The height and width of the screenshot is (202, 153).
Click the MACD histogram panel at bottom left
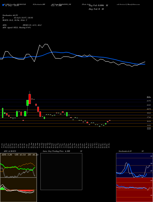pyautogui.click(x=18, y=190)
